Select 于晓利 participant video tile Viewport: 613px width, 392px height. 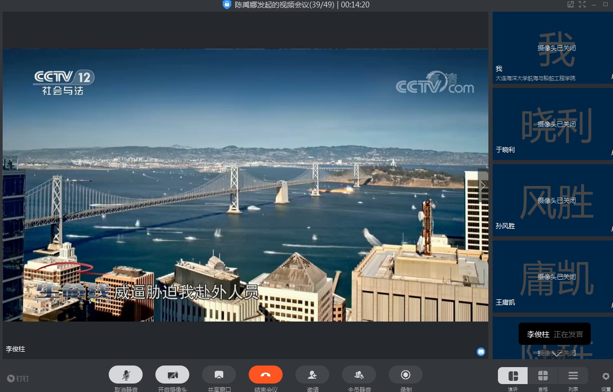click(553, 124)
